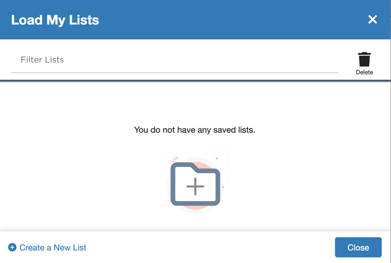Click the words 'New List' in the footer link
The image size is (391, 263).
pyautogui.click(x=70, y=247)
